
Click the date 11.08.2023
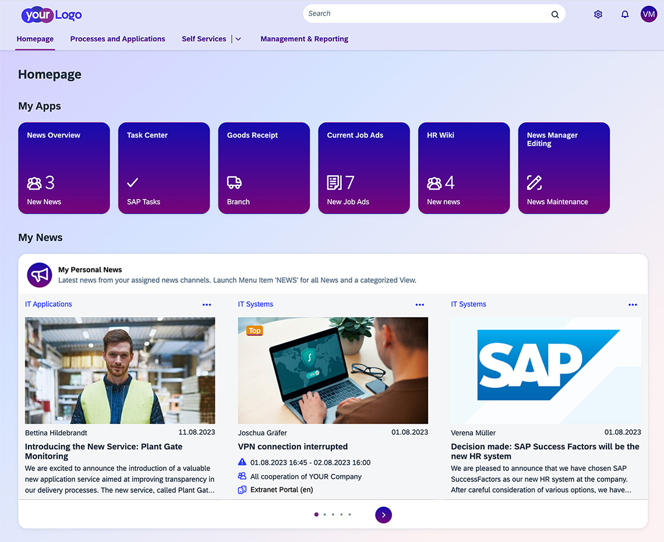click(x=196, y=432)
